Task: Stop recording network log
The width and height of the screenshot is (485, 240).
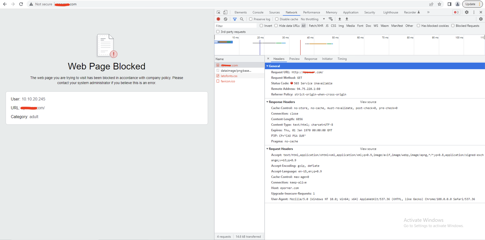Action: [x=218, y=19]
